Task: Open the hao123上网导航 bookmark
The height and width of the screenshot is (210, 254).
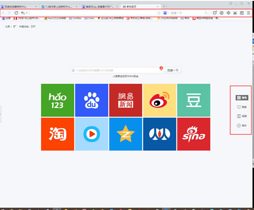Action: tap(55, 18)
